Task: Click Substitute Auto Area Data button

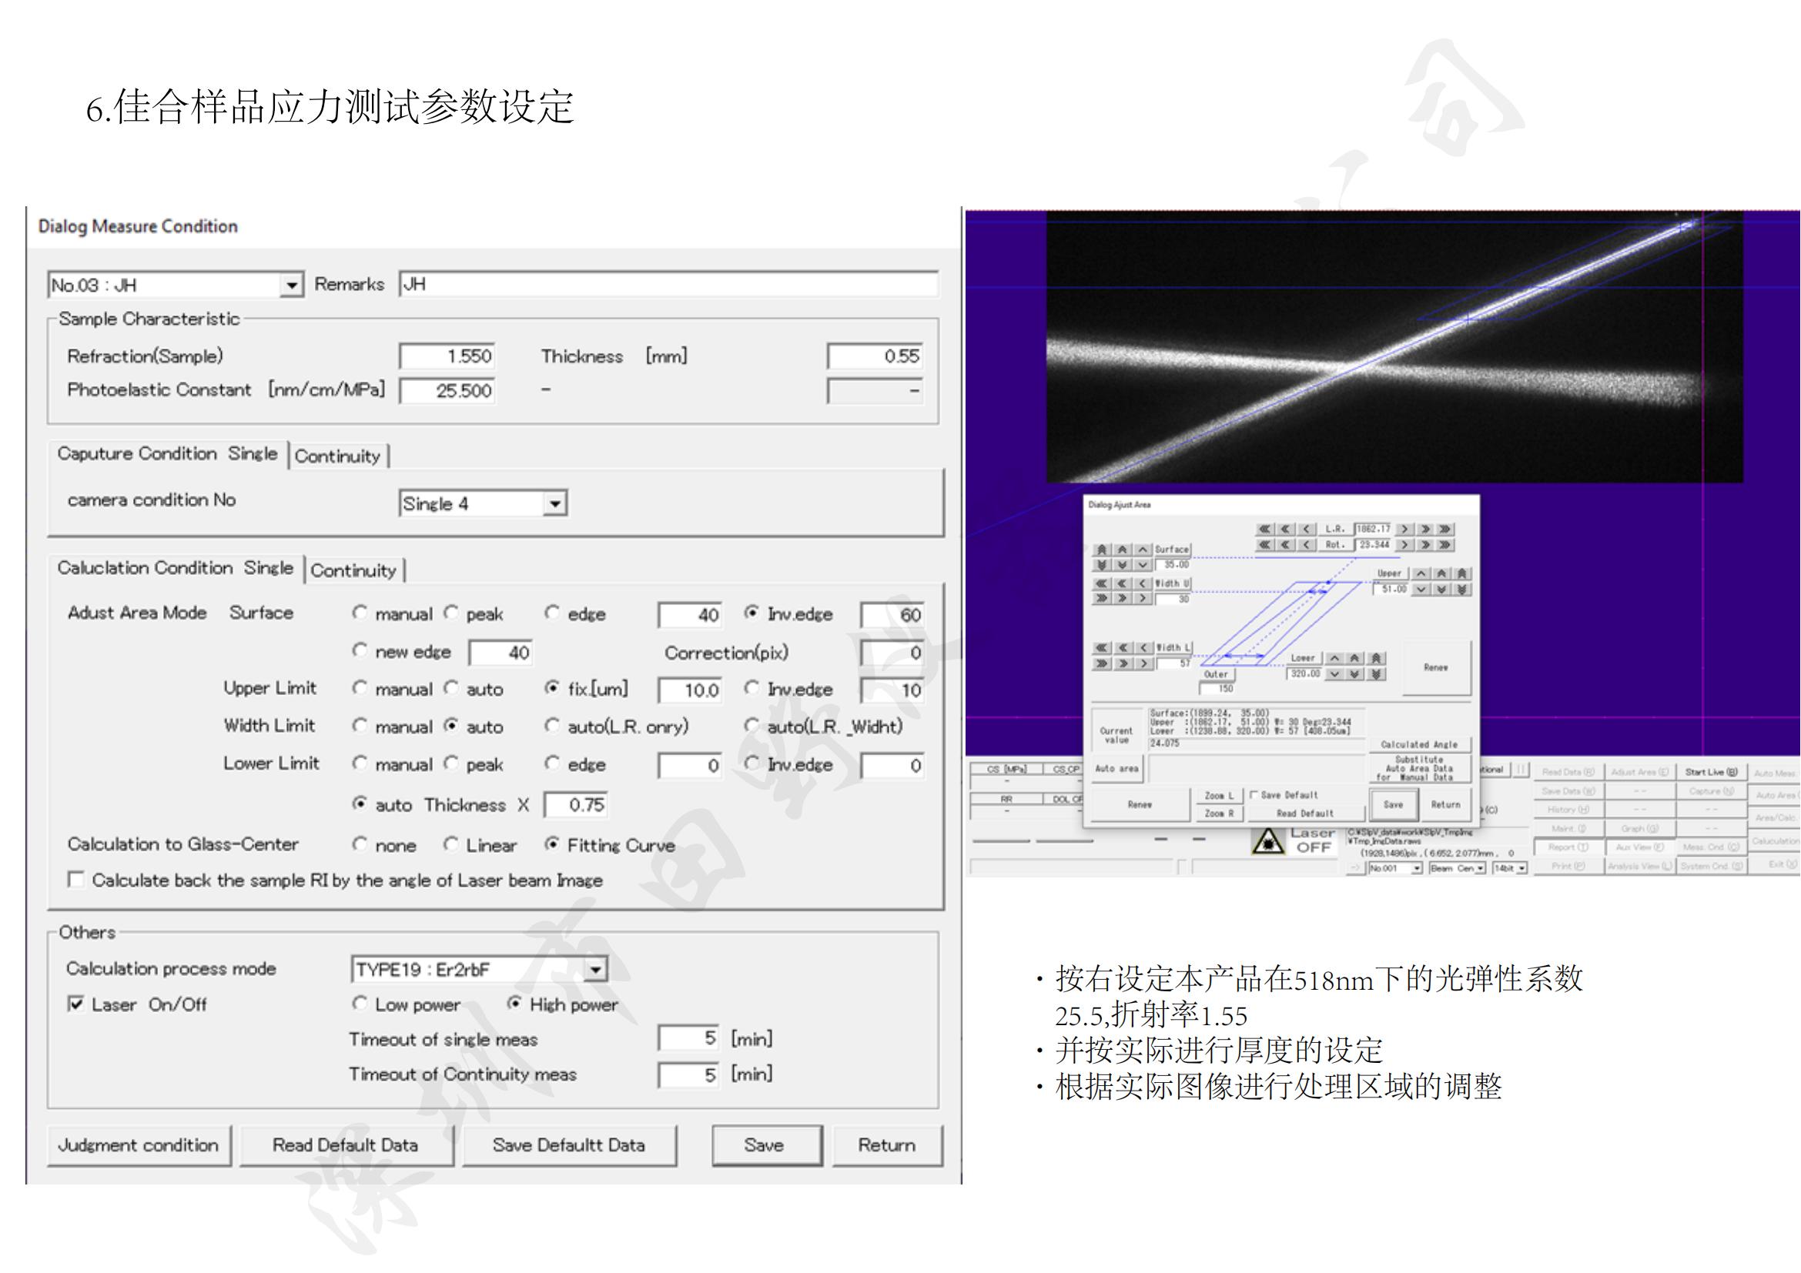Action: [1421, 769]
